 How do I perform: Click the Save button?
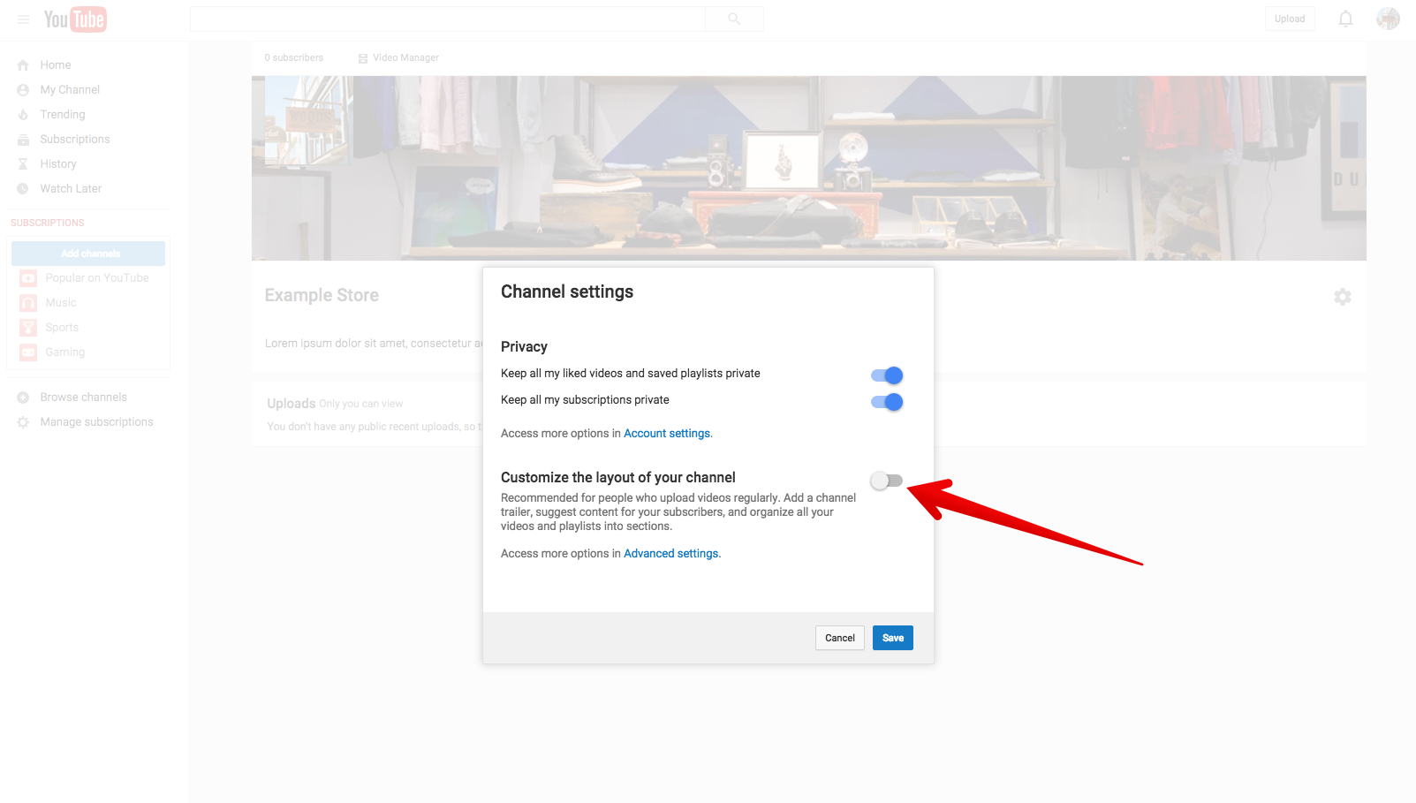pyautogui.click(x=892, y=638)
